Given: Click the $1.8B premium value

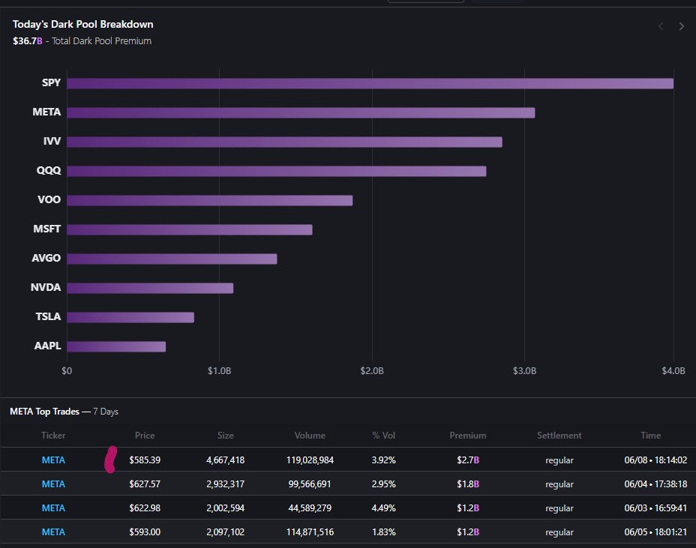Looking at the screenshot, I should tap(468, 484).
